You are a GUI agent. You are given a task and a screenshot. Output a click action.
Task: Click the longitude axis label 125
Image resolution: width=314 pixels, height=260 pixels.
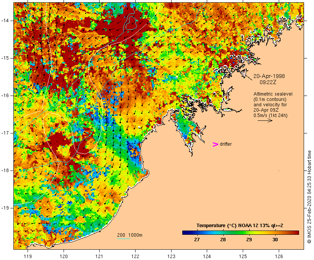coord(243,256)
